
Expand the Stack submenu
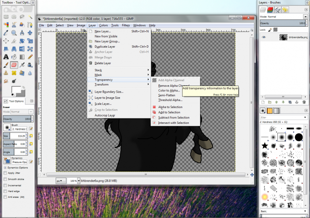click(x=119, y=70)
